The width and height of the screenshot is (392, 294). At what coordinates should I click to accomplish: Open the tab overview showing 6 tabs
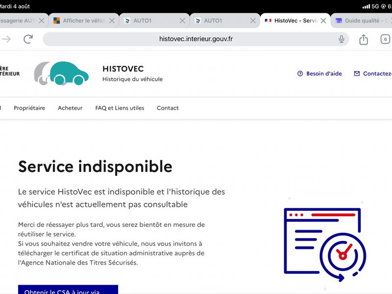(x=385, y=39)
